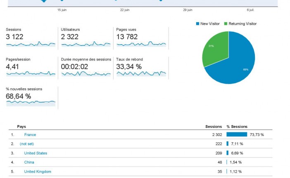Click the blue New Visitor legend swatch
Viewport: 290px width, 178px height.
(198, 24)
